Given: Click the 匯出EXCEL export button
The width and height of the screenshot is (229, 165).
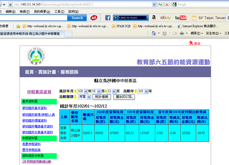Looking at the screenshot, I should 124,97.
